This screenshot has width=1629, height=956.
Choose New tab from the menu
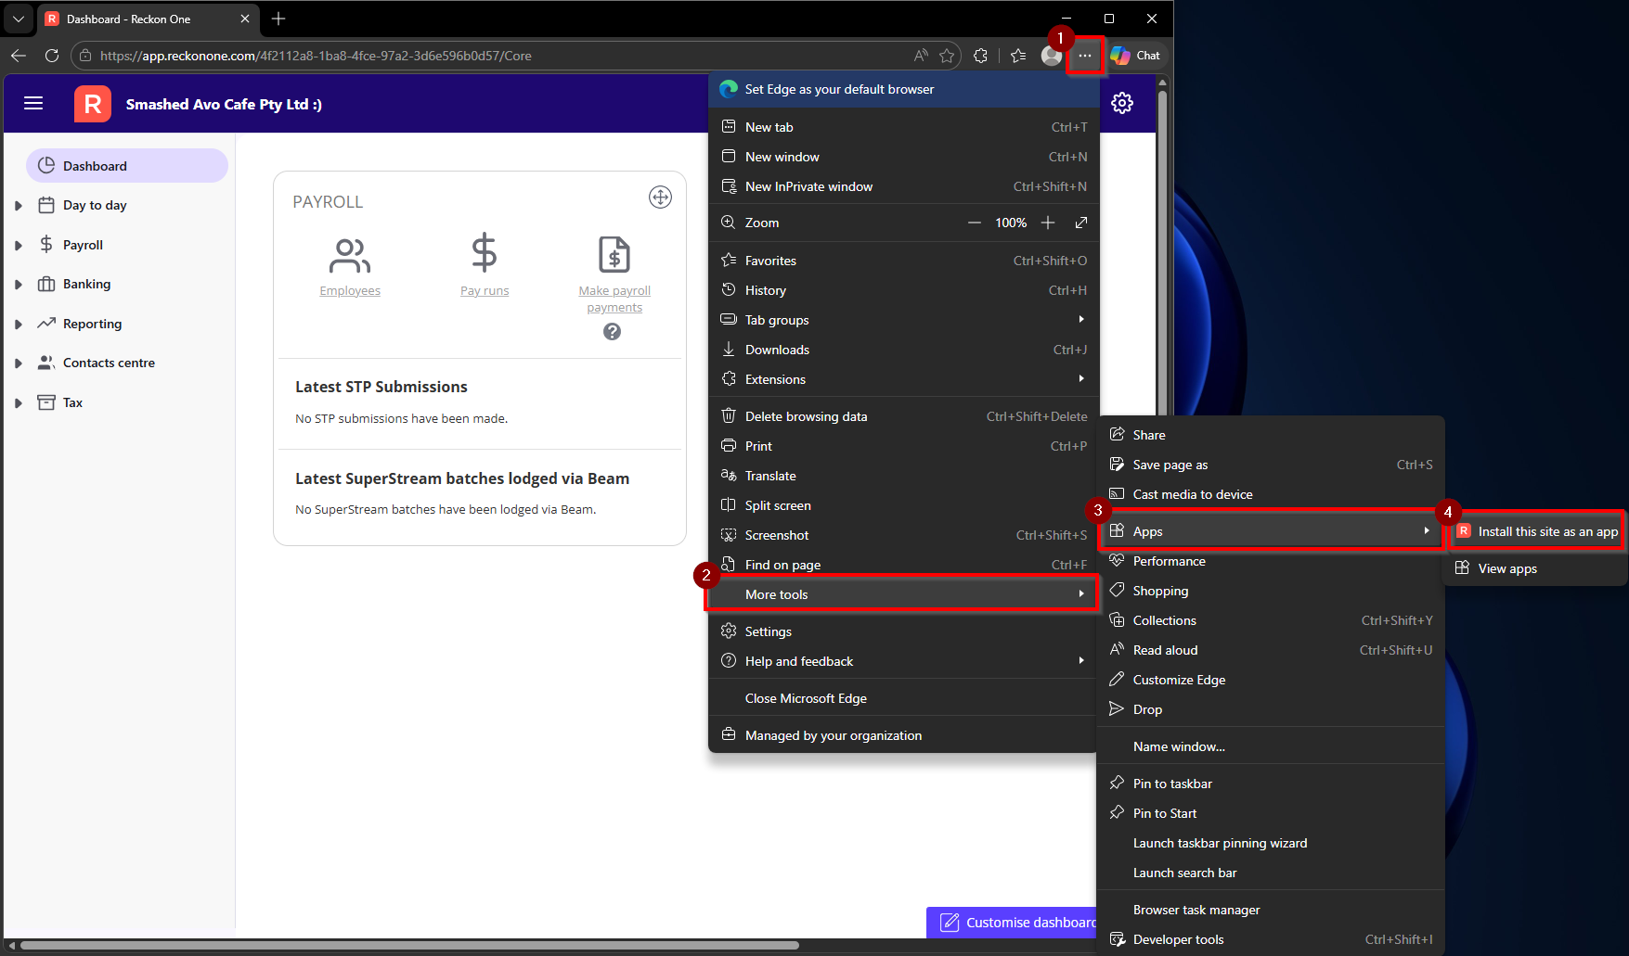point(904,127)
